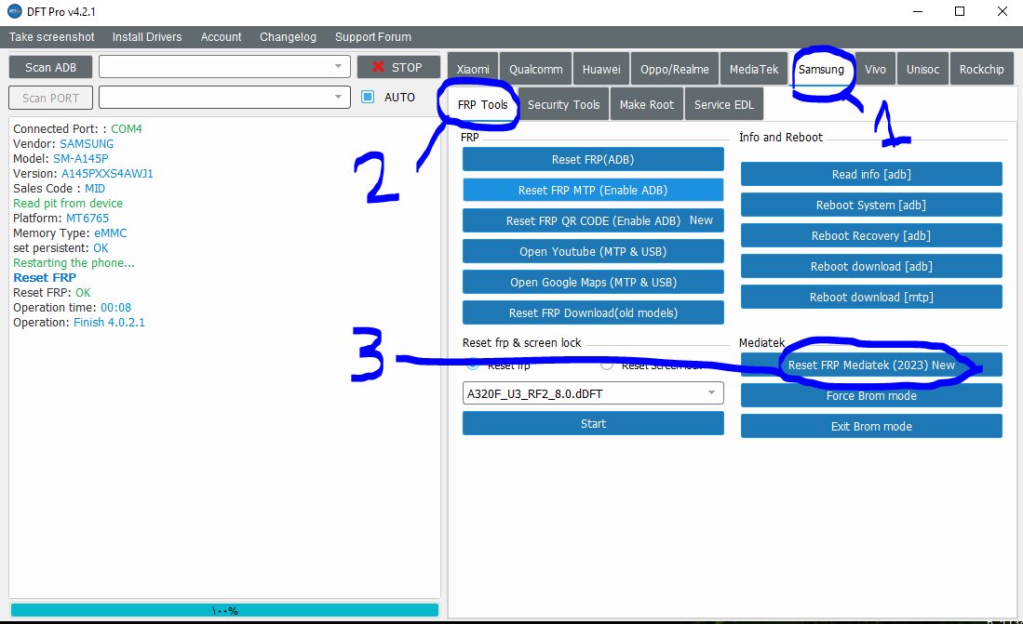The width and height of the screenshot is (1023, 624).
Task: Click Reset FRP MTP (Enable ADB)
Action: tap(593, 190)
